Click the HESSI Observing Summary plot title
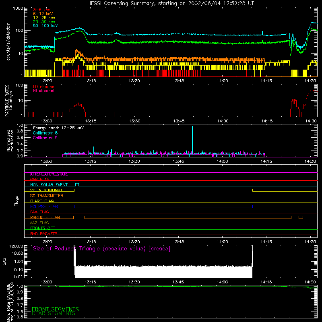Screen dimensions: 322x322 point(170,4)
